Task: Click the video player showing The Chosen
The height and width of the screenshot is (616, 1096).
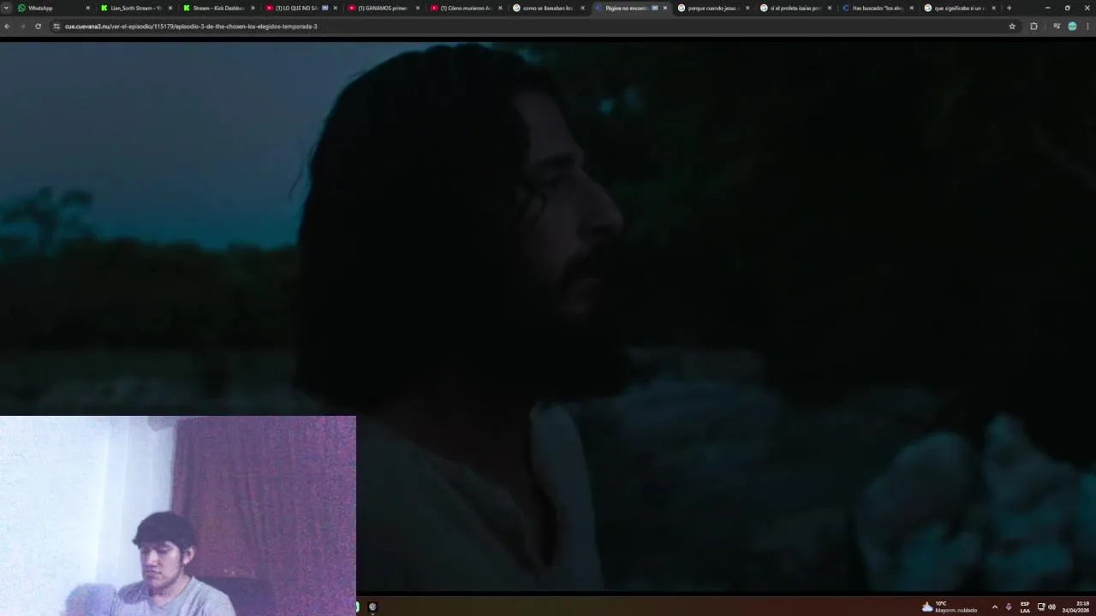Action: pos(548,317)
